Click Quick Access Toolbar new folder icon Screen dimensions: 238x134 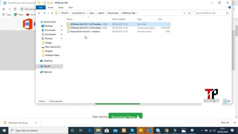point(48,3)
